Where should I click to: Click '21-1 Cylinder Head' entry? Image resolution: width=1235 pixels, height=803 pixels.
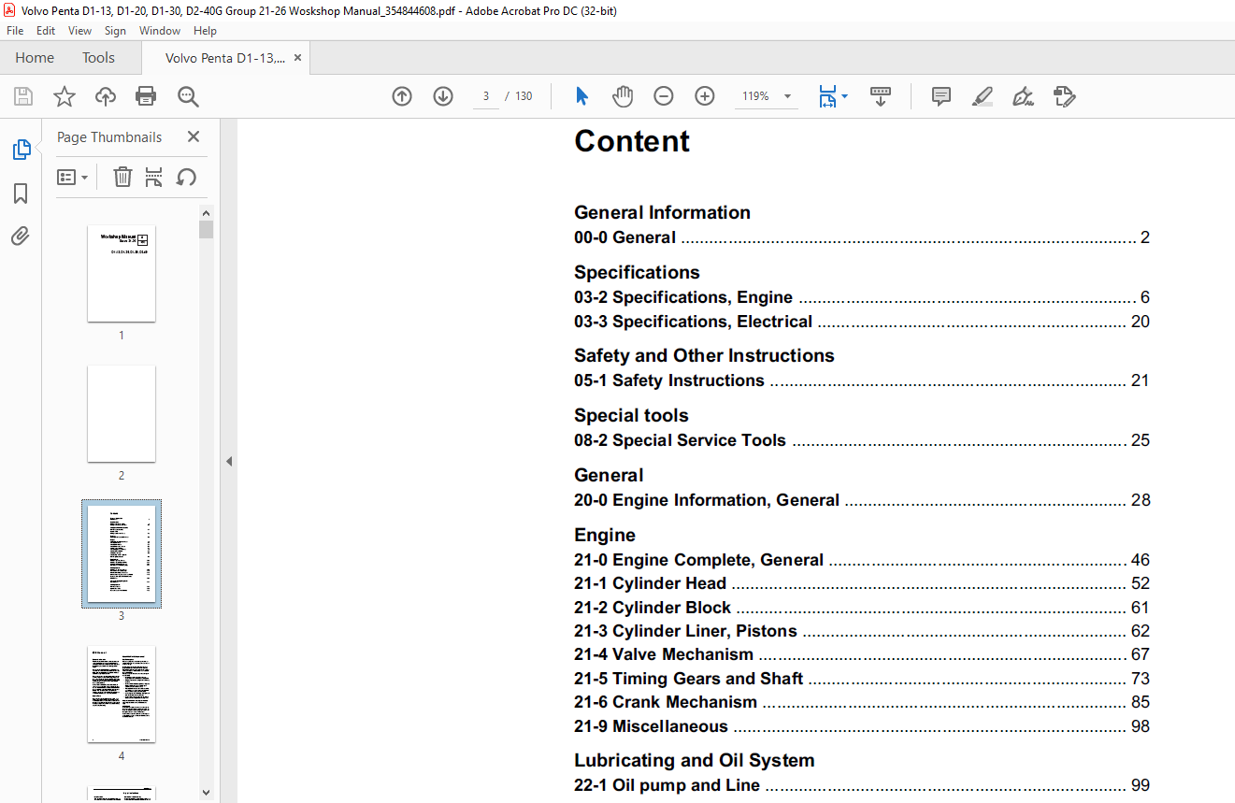[x=862, y=583]
